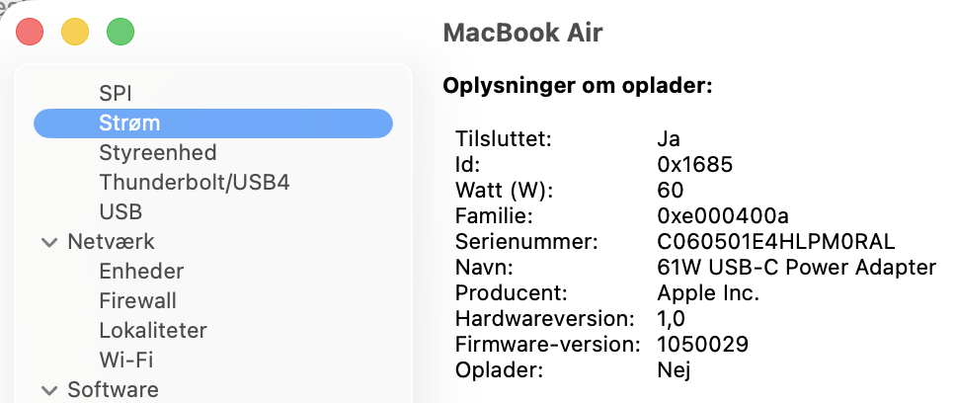956x403 pixels.
Task: Click the Software category label
Action: click(x=113, y=389)
